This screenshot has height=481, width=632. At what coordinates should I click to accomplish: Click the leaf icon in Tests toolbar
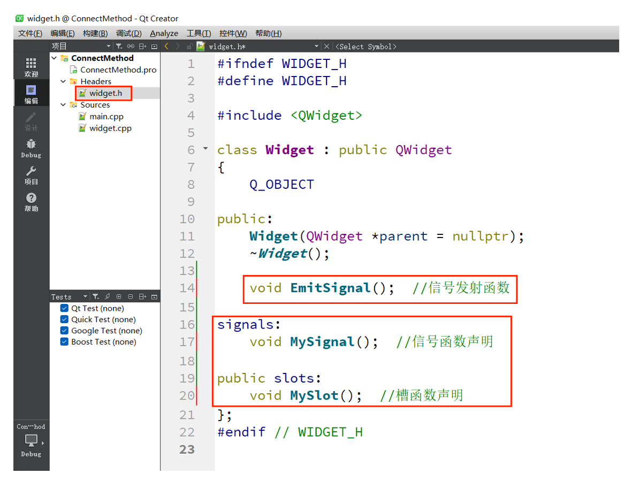[x=107, y=296]
